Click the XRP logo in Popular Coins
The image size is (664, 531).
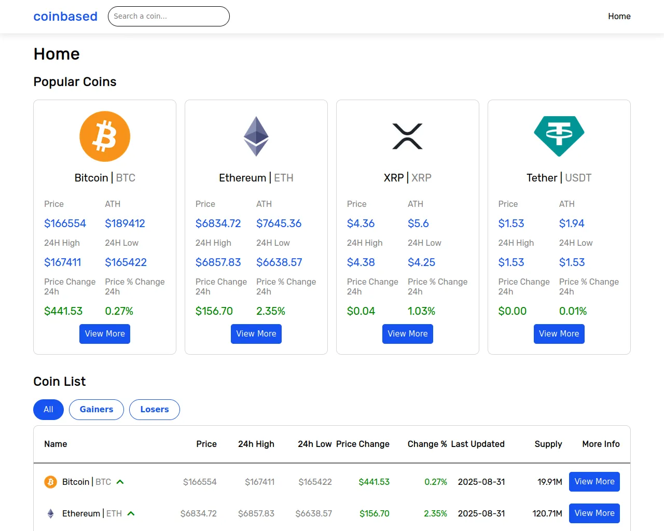(x=408, y=136)
